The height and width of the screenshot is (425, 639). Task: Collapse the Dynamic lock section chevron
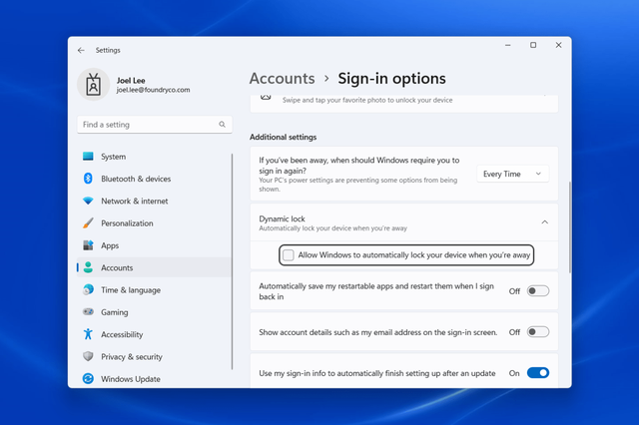[544, 222]
